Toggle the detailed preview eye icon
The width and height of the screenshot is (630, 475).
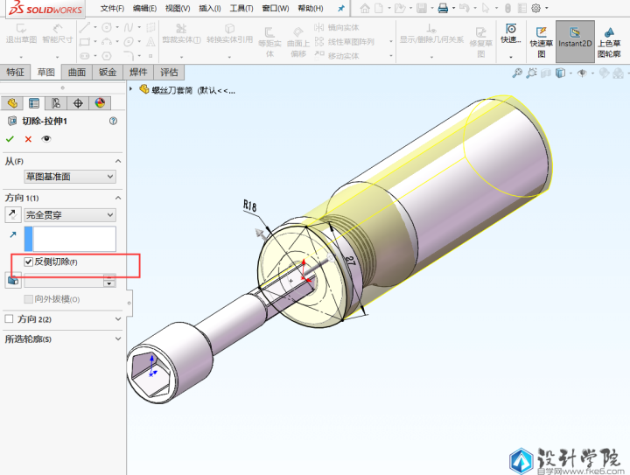[46, 139]
